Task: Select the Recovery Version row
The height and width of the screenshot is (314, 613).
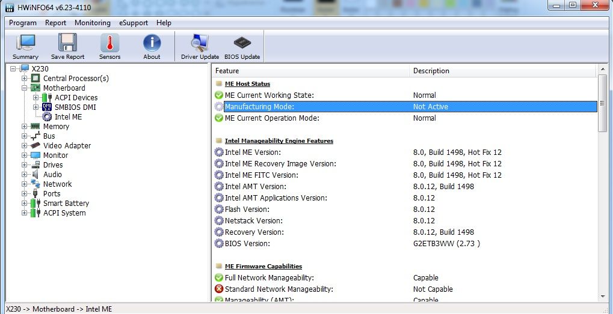Action: coord(405,232)
